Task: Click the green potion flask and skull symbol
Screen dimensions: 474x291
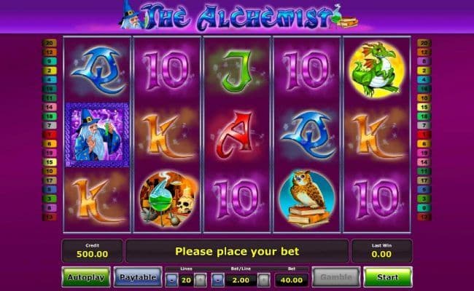Action: [x=167, y=199]
